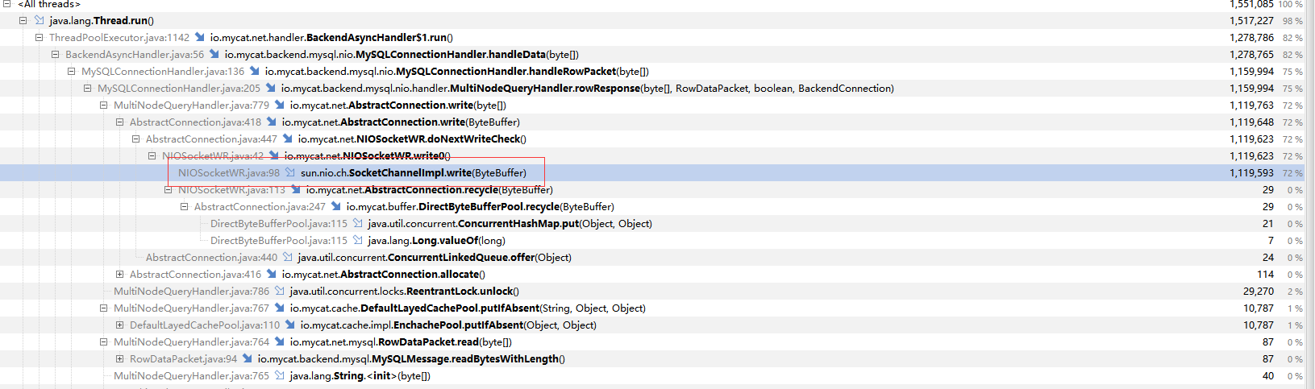Collapse the MySQLConnectionHandler.java:205 node
Screen dimensions: 1315x389
click(x=87, y=89)
